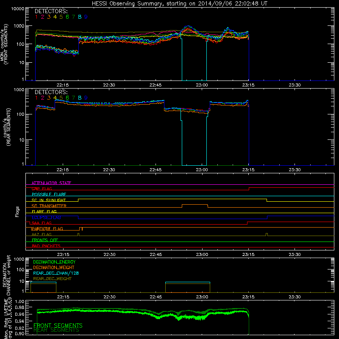
Task: Click the REAR_DEC_WEIGHT legend entry
Action: coord(52,279)
